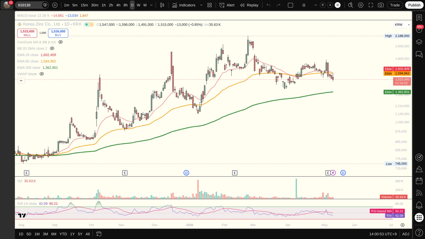This screenshot has width=425, height=239.
Task: Open go to date calendar icon
Action: coord(99,234)
